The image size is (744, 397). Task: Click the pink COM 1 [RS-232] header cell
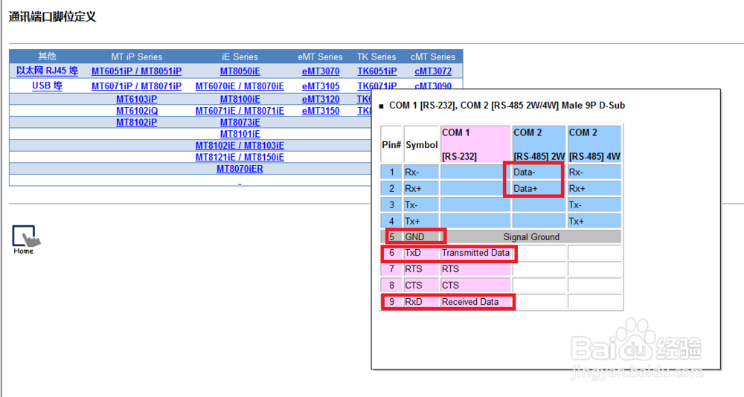pos(475,145)
